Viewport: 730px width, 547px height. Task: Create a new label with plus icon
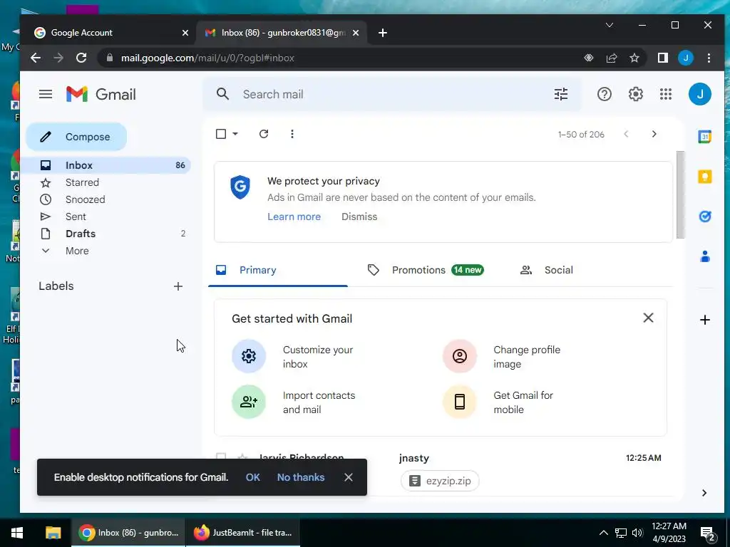178,286
